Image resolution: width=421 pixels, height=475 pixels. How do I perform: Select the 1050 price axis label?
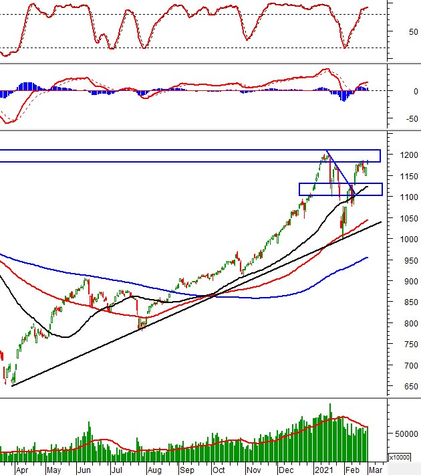(409, 218)
